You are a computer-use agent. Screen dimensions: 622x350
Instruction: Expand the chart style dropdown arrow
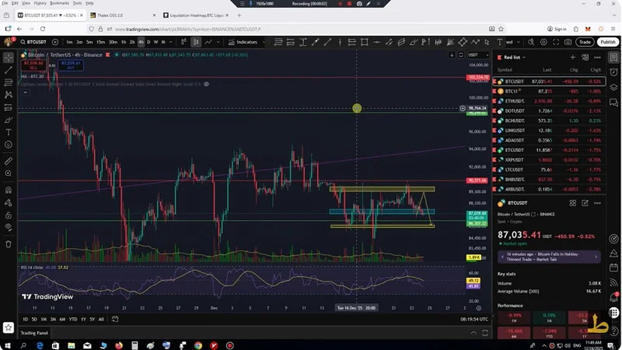[x=219, y=42]
